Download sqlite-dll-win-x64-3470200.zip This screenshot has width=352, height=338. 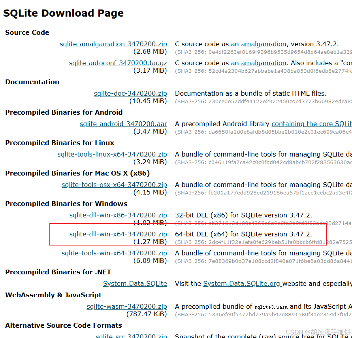(118, 234)
